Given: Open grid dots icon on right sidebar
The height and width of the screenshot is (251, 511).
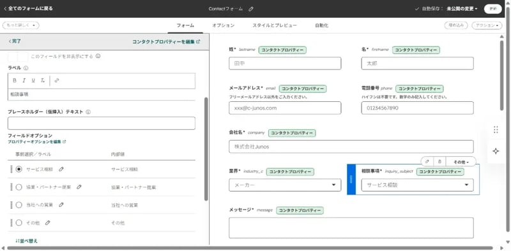Looking at the screenshot, I should [496, 130].
